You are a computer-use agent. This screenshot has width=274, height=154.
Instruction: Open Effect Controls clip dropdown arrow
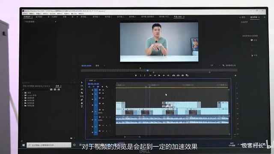point(56,22)
